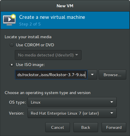130x136 pixels.
Task: Click the OS type: label
Action: 17,102
